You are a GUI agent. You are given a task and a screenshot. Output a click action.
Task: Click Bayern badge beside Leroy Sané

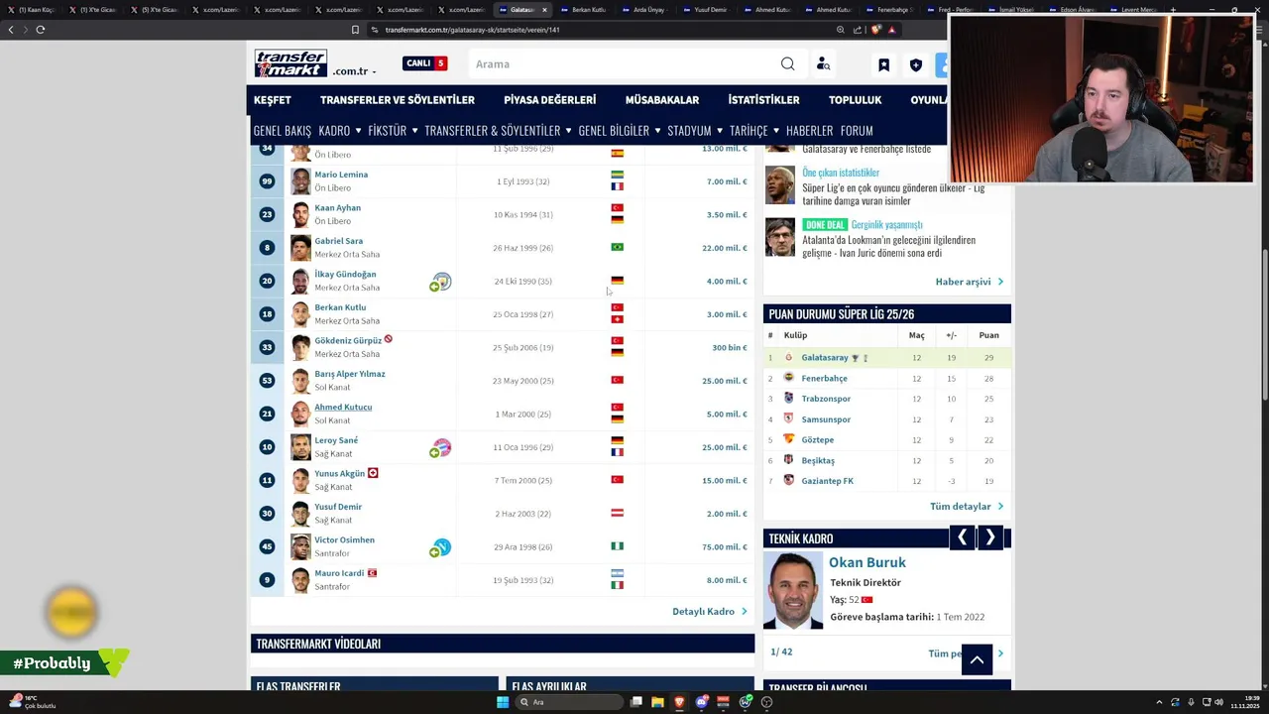[x=442, y=447]
